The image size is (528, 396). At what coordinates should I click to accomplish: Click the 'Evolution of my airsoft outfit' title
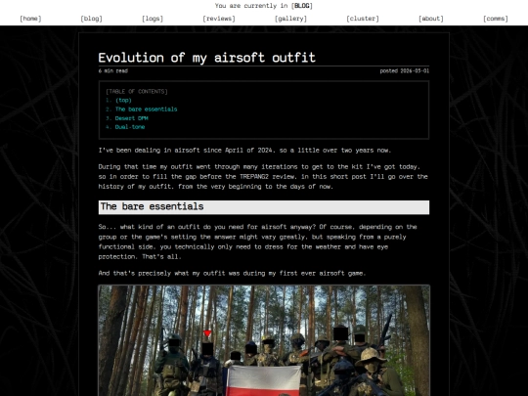pos(206,58)
